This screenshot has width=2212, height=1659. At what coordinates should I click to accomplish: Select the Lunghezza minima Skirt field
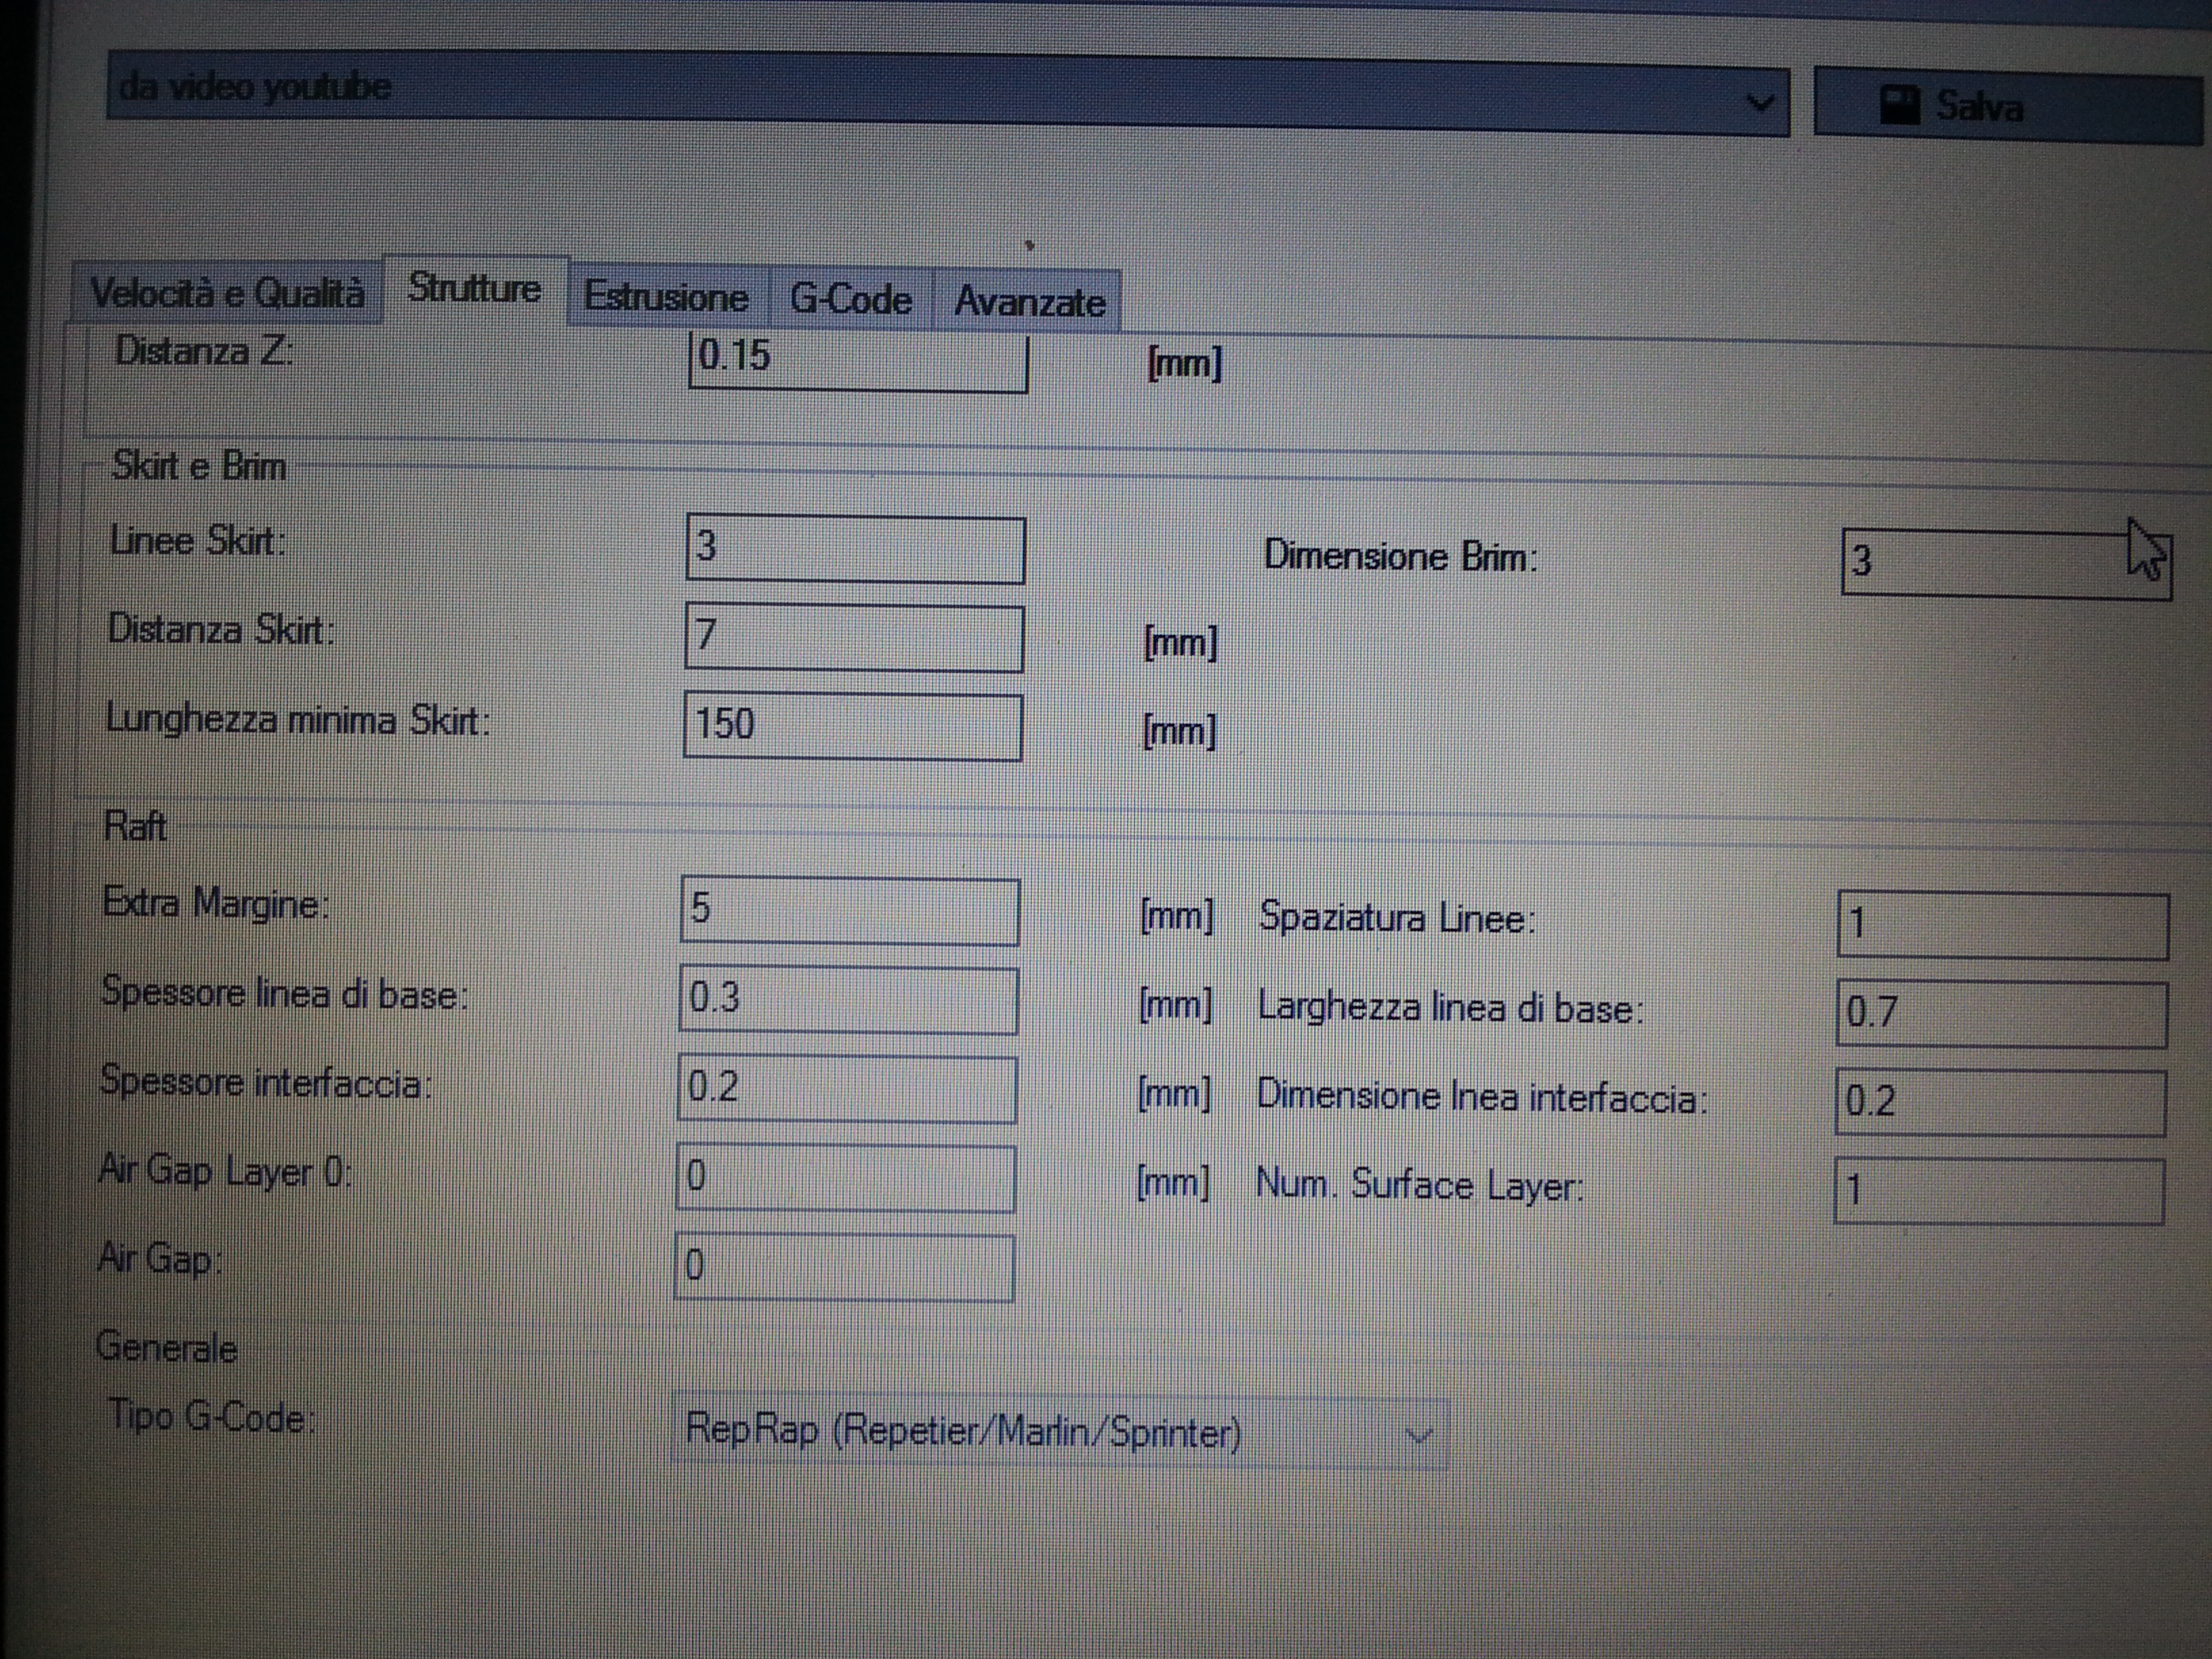pos(853,727)
